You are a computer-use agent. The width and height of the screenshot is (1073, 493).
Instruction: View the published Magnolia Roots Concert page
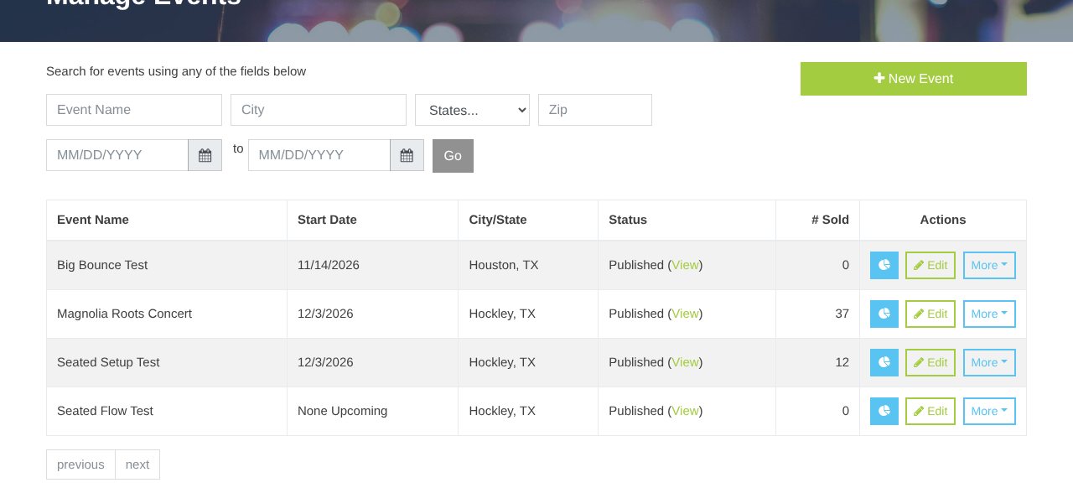685,314
